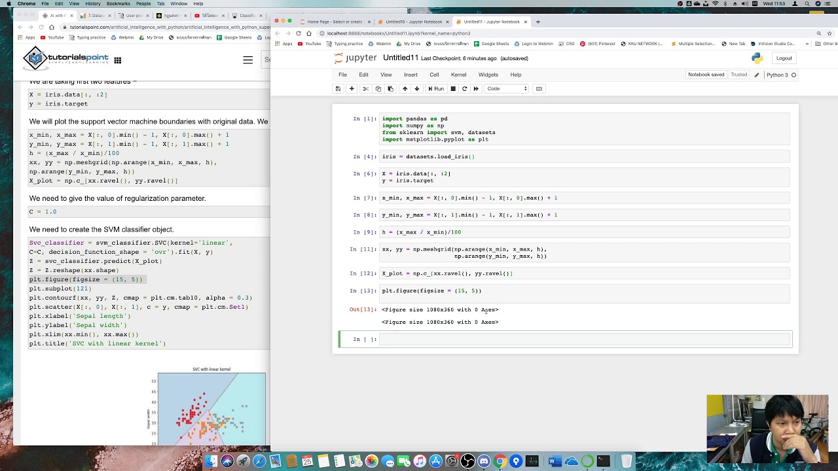Viewport: 838px width, 471px height.
Task: Run the selected cell
Action: (x=436, y=88)
